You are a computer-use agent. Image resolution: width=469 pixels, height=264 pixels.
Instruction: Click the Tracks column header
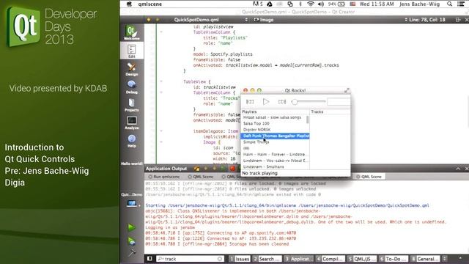[330, 111]
